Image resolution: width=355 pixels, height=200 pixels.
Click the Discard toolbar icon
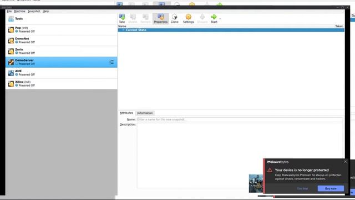coord(202,18)
